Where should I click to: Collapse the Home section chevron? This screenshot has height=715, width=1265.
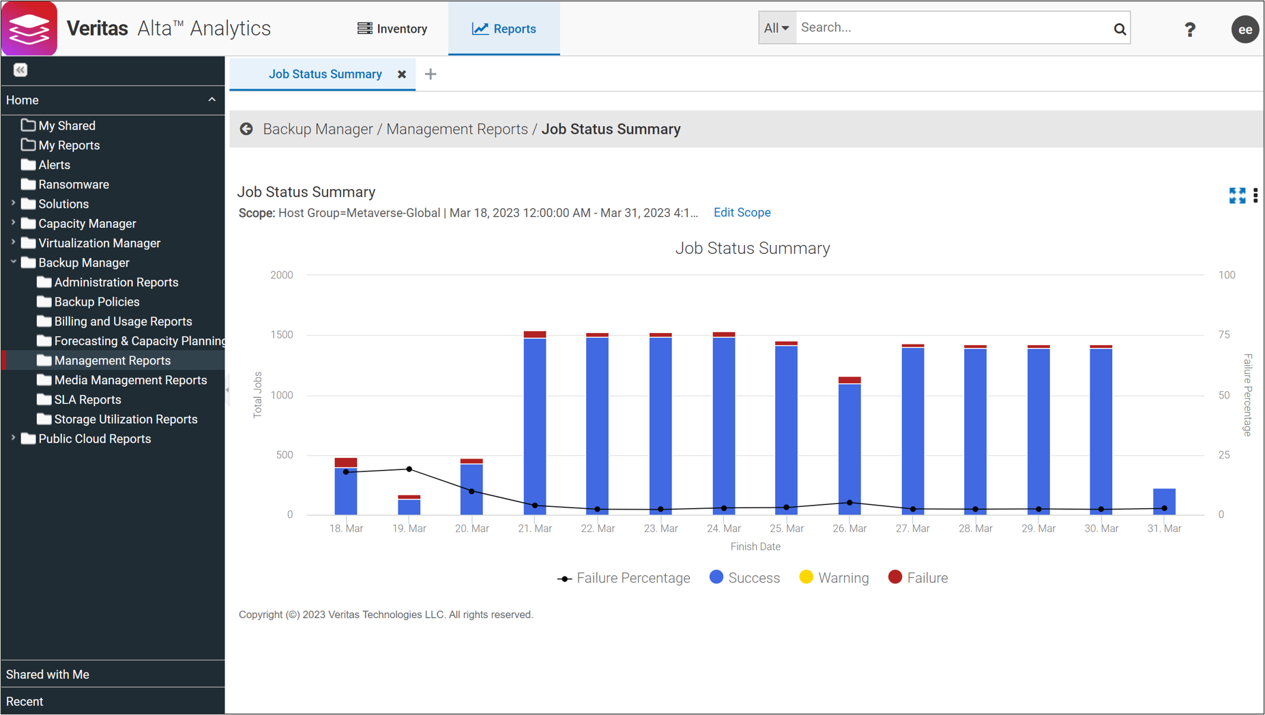pyautogui.click(x=212, y=100)
